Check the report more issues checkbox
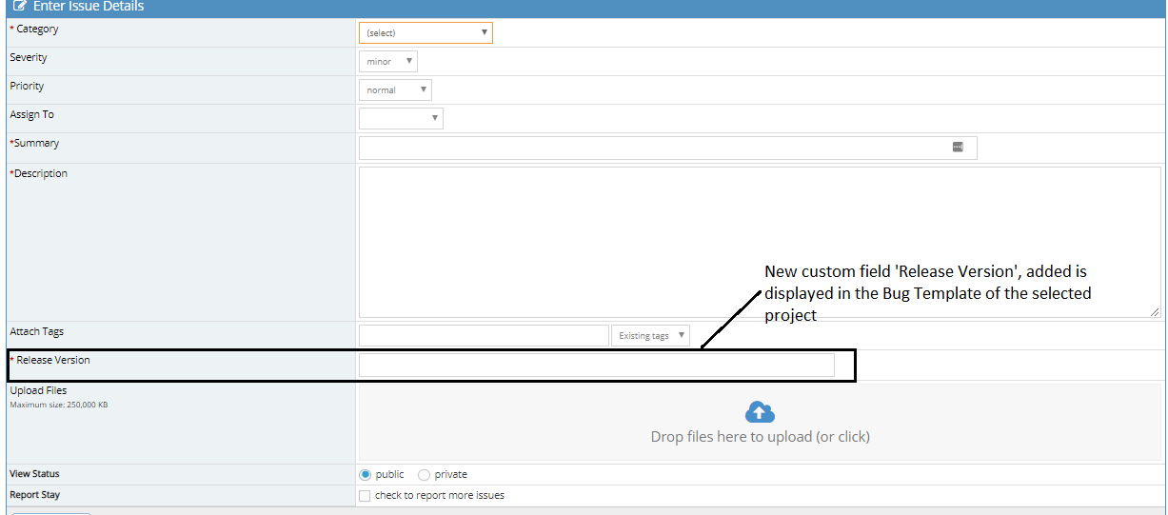The width and height of the screenshot is (1168, 515). pyautogui.click(x=365, y=495)
